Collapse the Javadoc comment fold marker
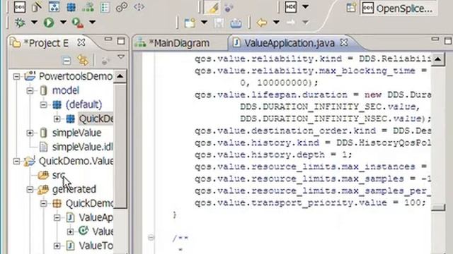This screenshot has height=254, width=453. click(x=151, y=238)
